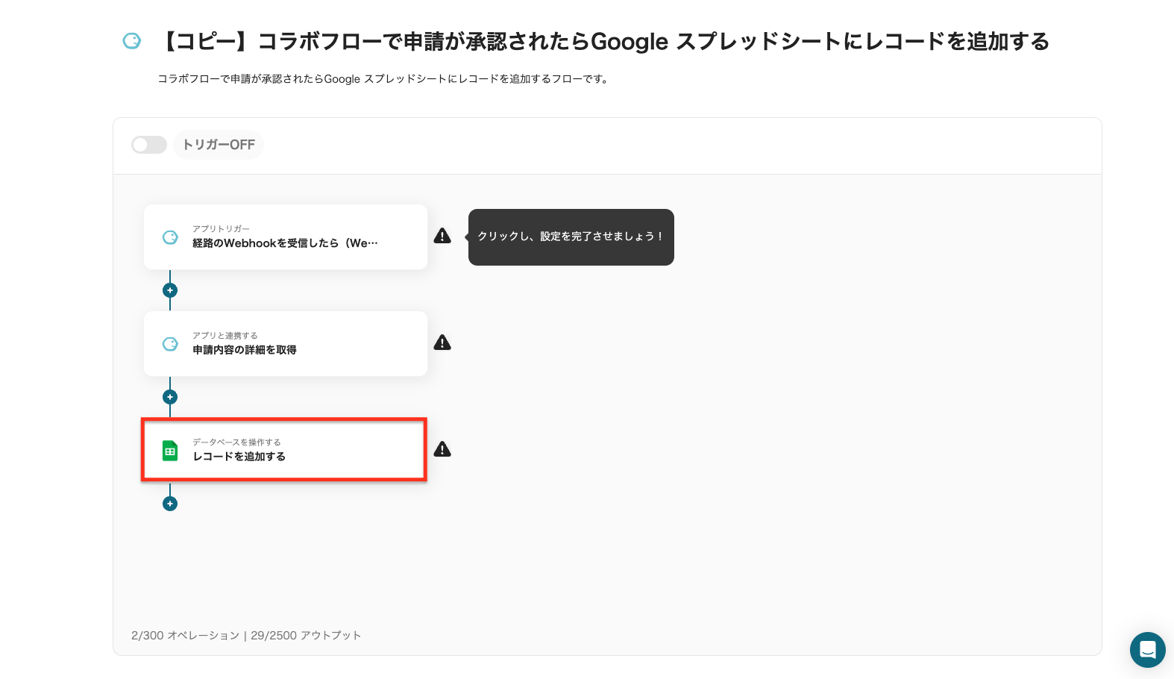Viewport: 1174px width, 679px height.
Task: Click the オペレーション and アウトプット usage counter
Action: (x=246, y=636)
